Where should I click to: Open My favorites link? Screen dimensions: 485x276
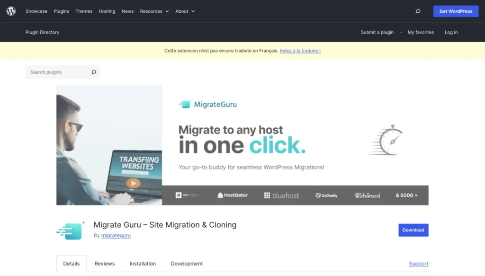tap(421, 32)
